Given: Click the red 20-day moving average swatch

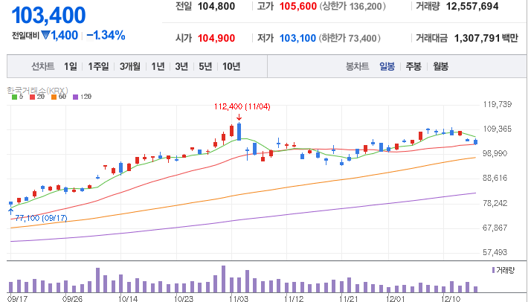Looking at the screenshot, I should tap(33, 97).
